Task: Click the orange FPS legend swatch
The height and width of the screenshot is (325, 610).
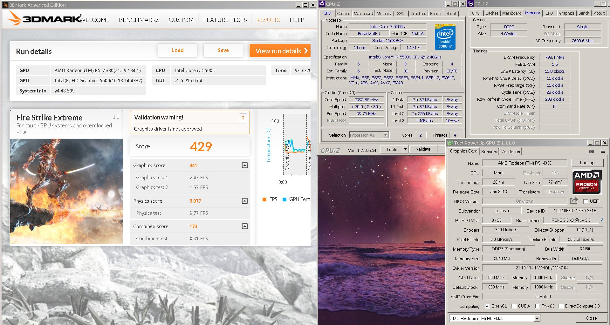Action: coord(264,200)
